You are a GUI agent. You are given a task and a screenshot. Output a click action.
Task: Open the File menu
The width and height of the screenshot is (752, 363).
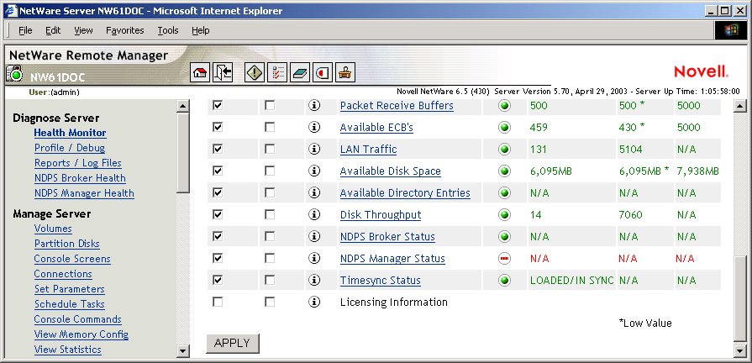25,31
